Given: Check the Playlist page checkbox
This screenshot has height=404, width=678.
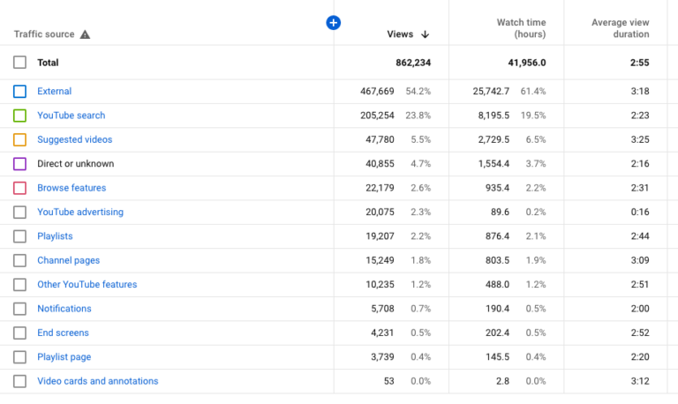Looking at the screenshot, I should coord(19,357).
